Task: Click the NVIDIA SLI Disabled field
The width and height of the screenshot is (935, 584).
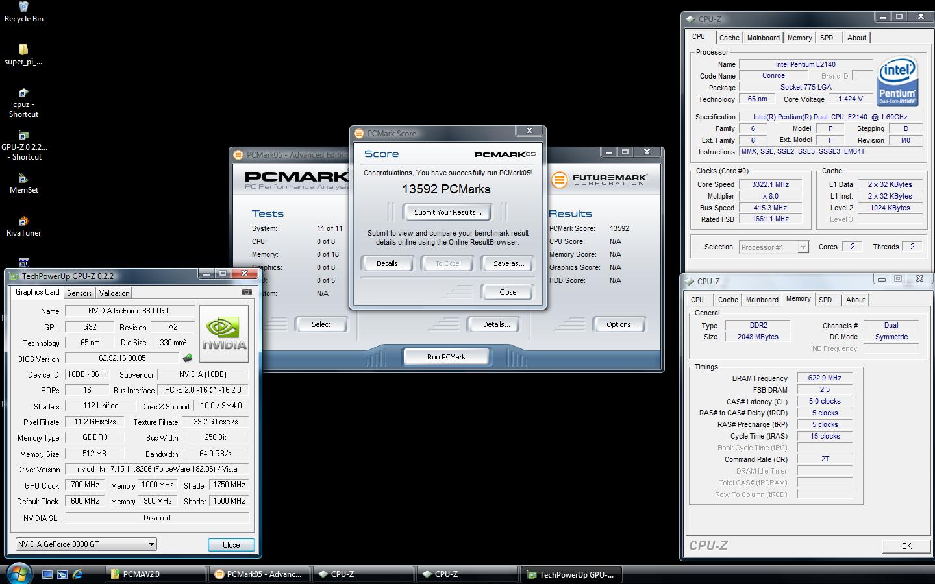Action: pos(157,518)
